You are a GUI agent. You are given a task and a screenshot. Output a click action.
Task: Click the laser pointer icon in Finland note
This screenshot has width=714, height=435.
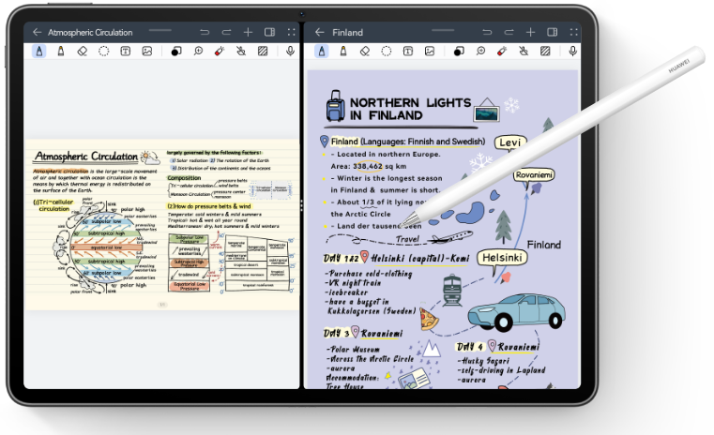pos(502,51)
